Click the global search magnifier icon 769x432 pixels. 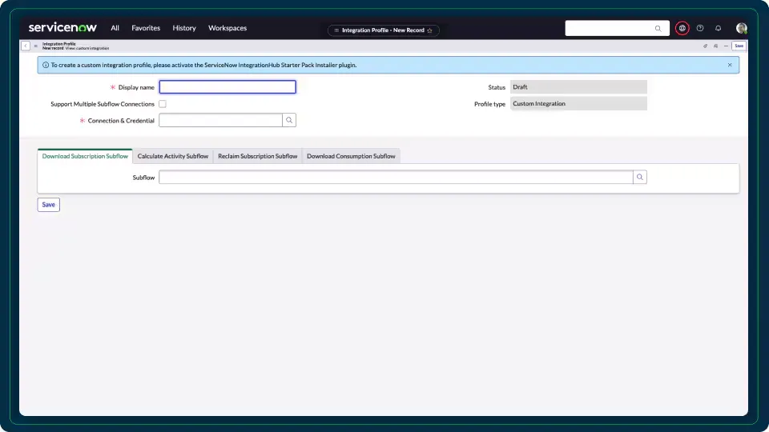pyautogui.click(x=658, y=29)
